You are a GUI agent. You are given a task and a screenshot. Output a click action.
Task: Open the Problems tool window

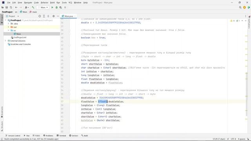48,136
